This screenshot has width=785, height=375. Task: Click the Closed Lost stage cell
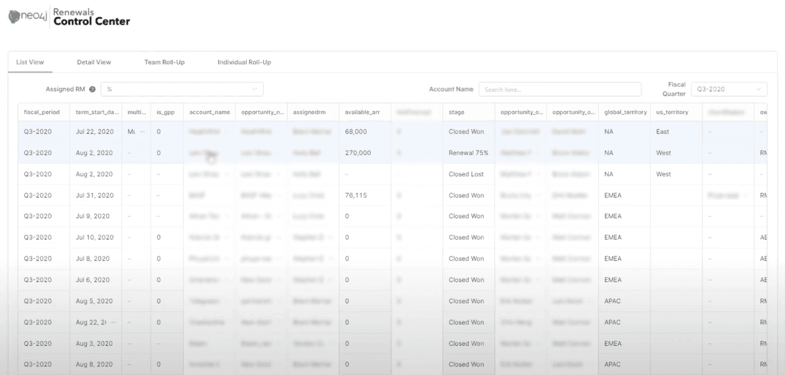click(466, 174)
